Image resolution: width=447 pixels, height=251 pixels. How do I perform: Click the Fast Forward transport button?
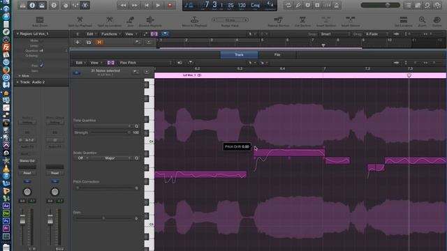[x=135, y=5]
